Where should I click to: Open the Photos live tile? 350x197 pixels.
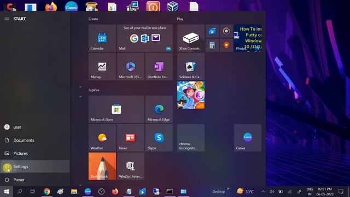coord(248,38)
